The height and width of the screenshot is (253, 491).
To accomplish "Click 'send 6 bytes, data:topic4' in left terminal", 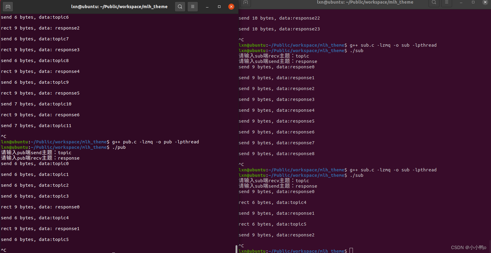I will click(x=35, y=218).
